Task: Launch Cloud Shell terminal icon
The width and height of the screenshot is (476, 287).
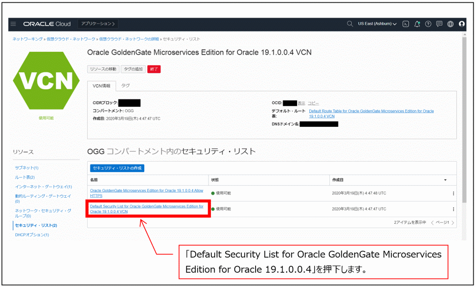Action: (x=406, y=24)
